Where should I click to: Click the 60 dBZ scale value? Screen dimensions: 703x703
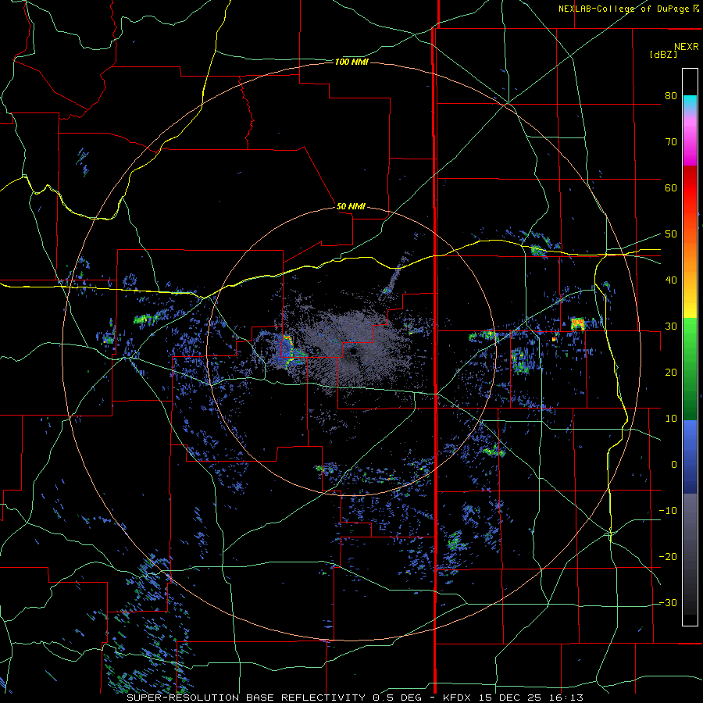click(671, 187)
